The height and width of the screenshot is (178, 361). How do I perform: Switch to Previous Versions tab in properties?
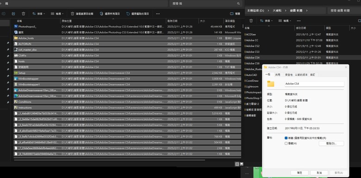(301, 75)
